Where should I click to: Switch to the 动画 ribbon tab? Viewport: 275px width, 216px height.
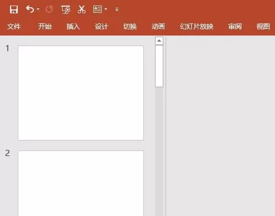(158, 27)
